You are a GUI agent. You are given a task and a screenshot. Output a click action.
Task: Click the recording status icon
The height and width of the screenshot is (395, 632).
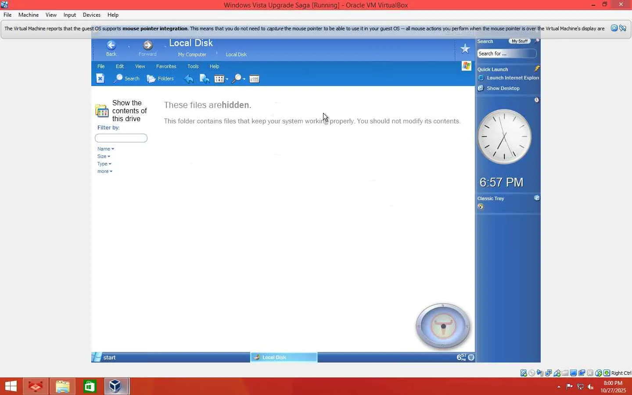(582, 373)
